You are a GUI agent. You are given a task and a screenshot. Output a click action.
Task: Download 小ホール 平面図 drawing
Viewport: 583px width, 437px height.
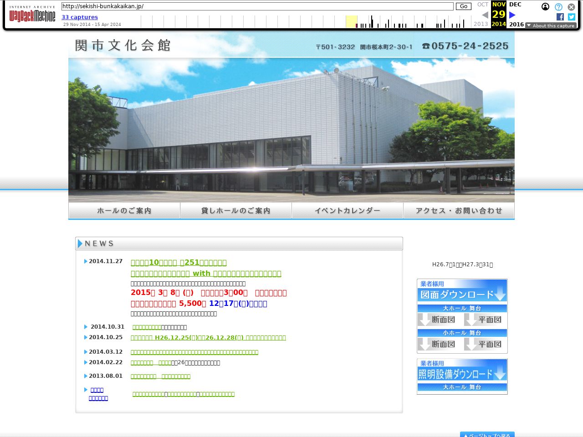coord(485,344)
